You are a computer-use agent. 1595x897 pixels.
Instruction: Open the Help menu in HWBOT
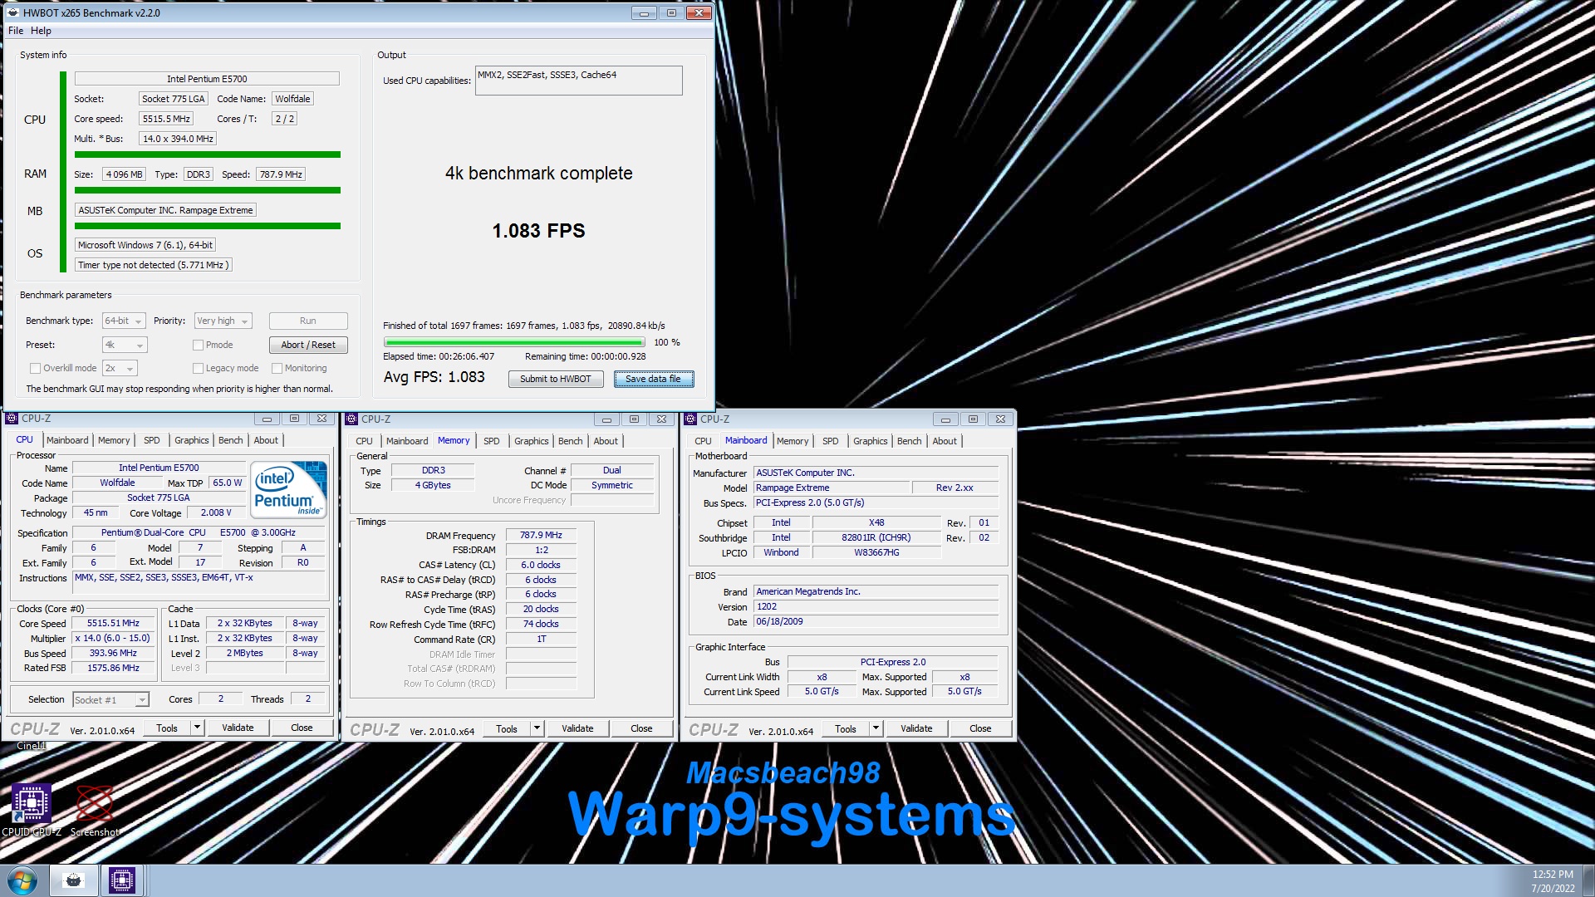(41, 31)
